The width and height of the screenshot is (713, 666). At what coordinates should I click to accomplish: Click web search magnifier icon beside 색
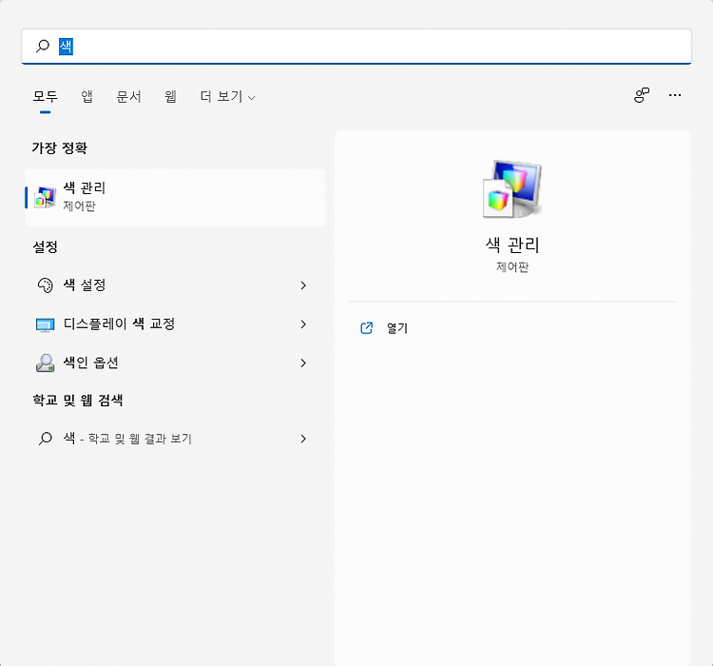pyautogui.click(x=45, y=439)
